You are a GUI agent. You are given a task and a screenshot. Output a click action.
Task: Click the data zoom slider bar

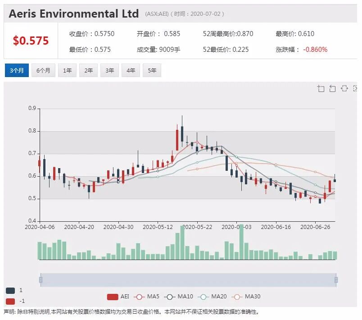point(188,280)
